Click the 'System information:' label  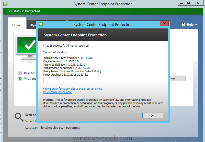point(55,52)
